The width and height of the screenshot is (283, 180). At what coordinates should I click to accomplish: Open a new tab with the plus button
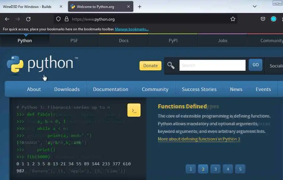tap(139, 7)
